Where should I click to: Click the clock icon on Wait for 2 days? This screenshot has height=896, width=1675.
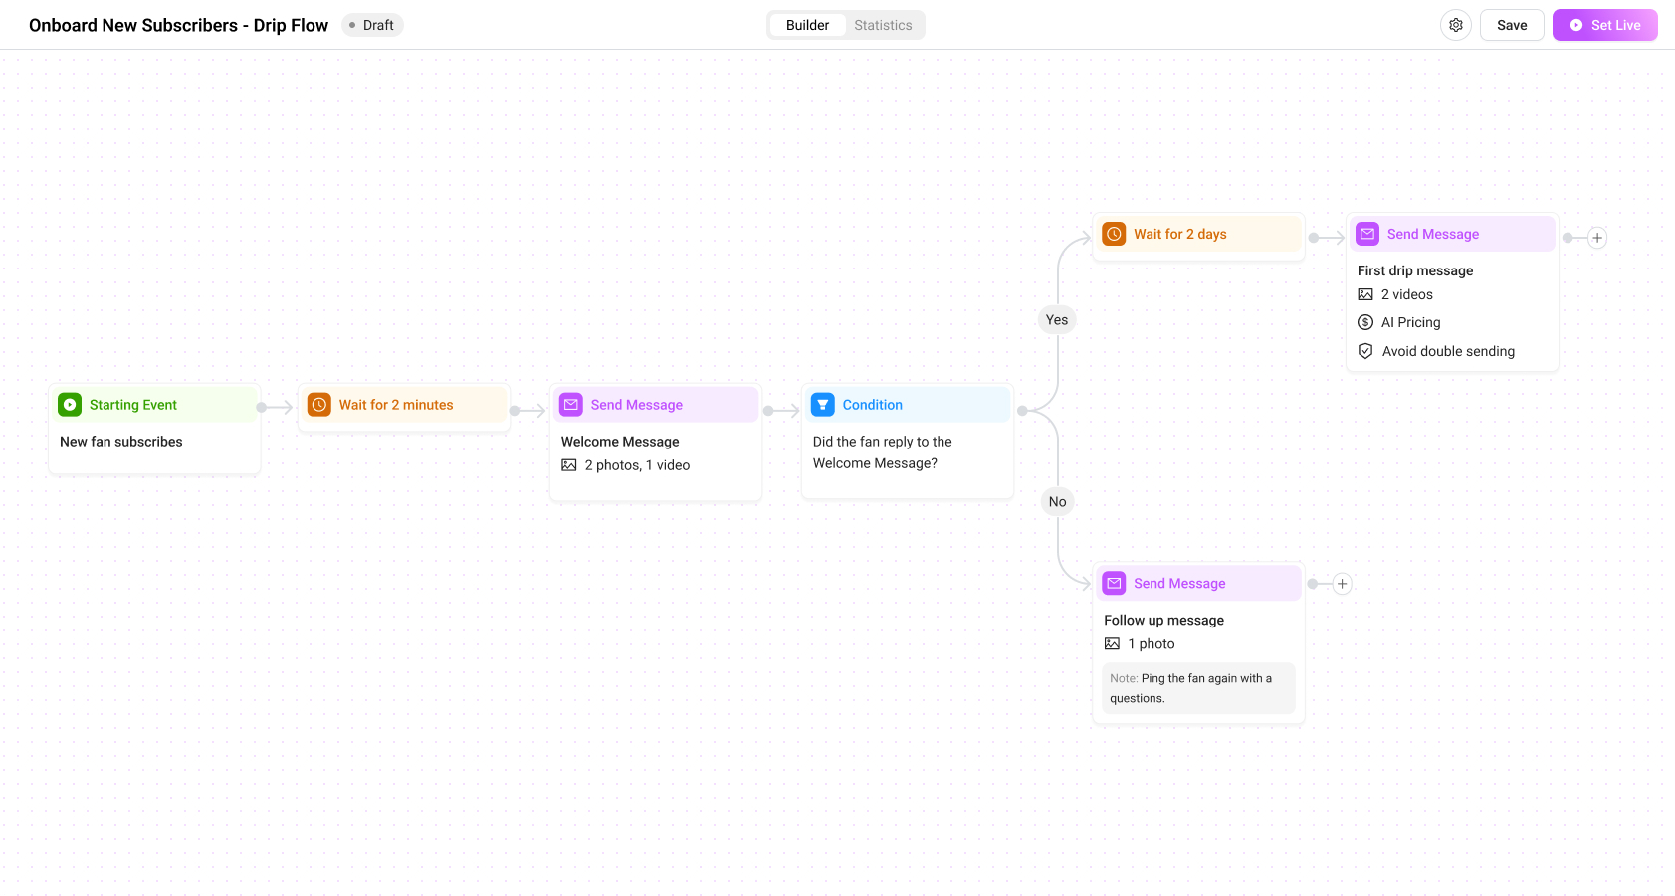click(1115, 234)
